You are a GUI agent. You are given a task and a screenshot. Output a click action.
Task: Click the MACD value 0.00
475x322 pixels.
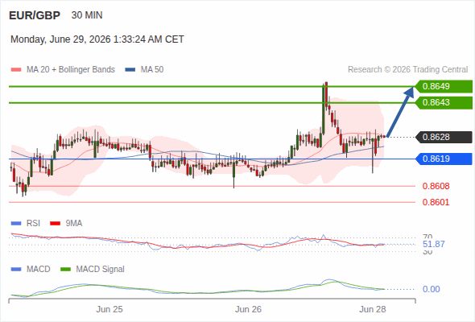pyautogui.click(x=431, y=289)
